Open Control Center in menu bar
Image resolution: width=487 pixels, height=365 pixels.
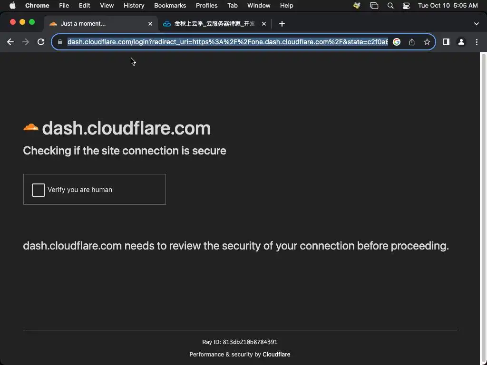coord(406,6)
